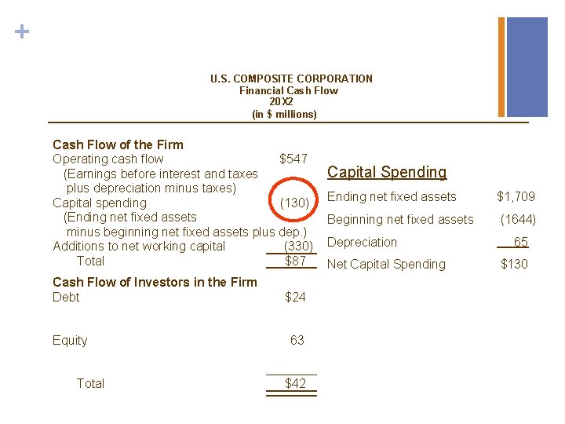This screenshot has width=565, height=424.
Task: Click the $547 operating cash flow value
Action: tap(293, 159)
